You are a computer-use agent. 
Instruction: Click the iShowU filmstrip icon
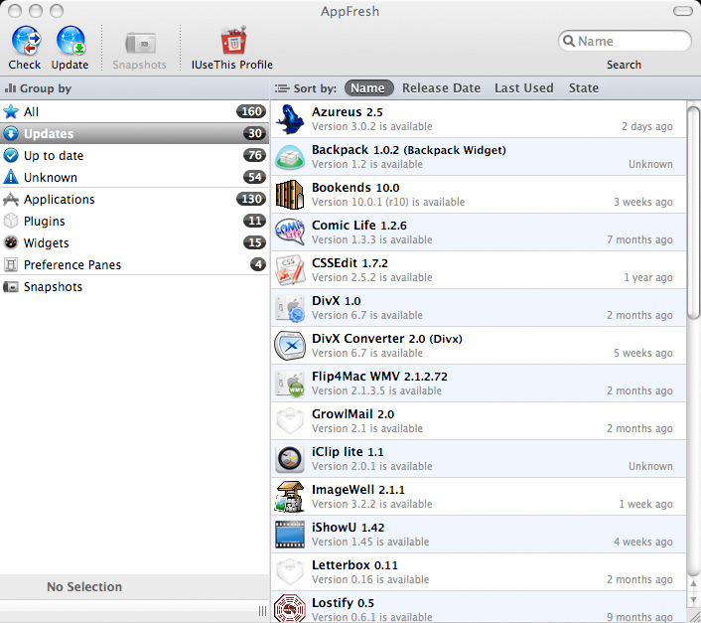point(290,534)
